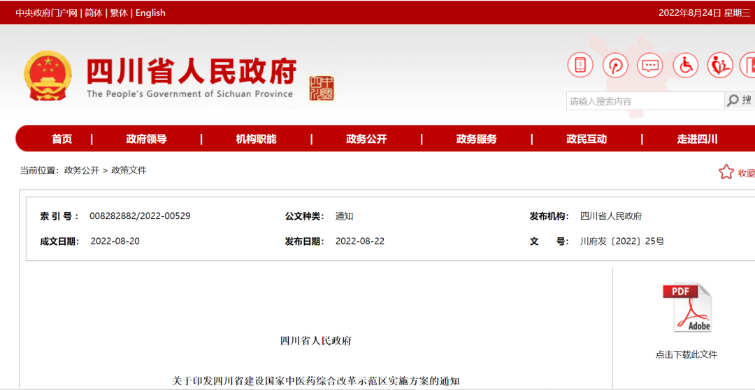Click the 收藏 favorite label
Viewport: 755px width, 390px height.
(x=747, y=173)
